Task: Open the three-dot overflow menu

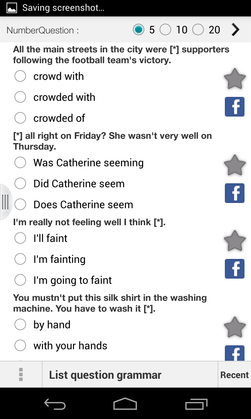Action: (21, 375)
